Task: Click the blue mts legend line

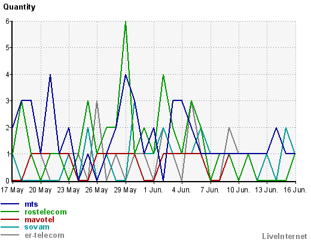Action: click(10, 204)
